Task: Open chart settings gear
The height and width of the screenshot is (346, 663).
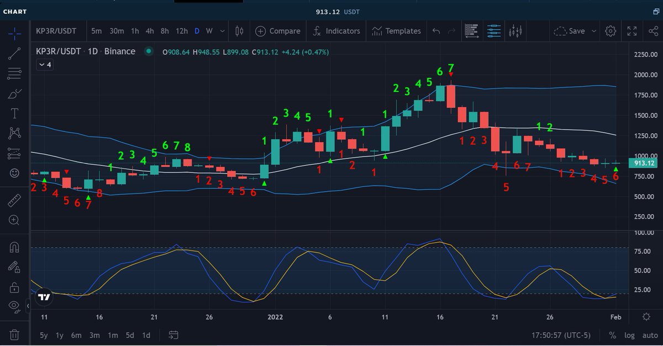Action: point(611,31)
